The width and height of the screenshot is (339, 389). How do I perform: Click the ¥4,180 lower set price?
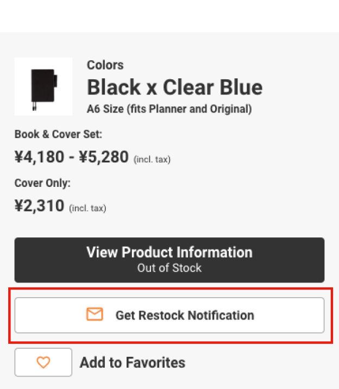(40, 158)
